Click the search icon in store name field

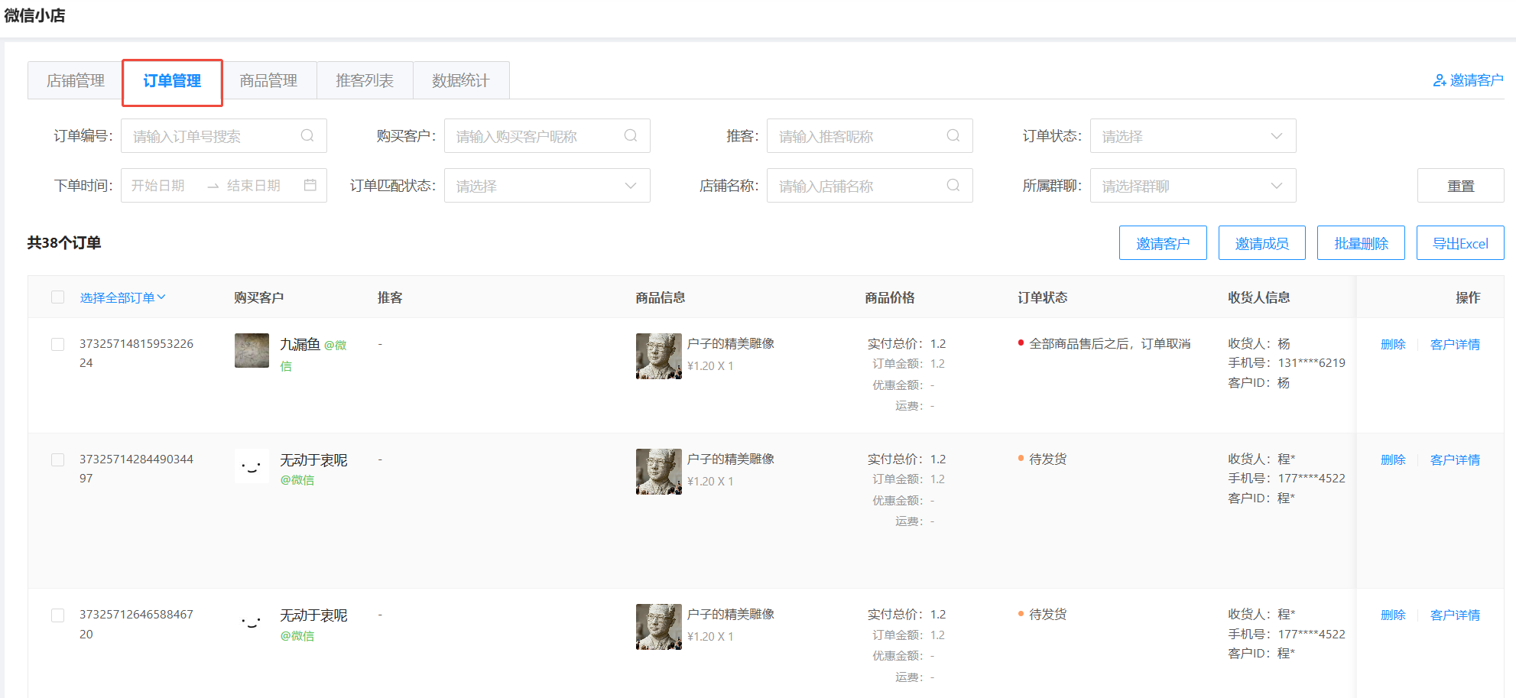tap(953, 186)
